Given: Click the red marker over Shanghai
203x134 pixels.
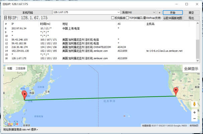Looking at the screenshot, I should [24, 95].
